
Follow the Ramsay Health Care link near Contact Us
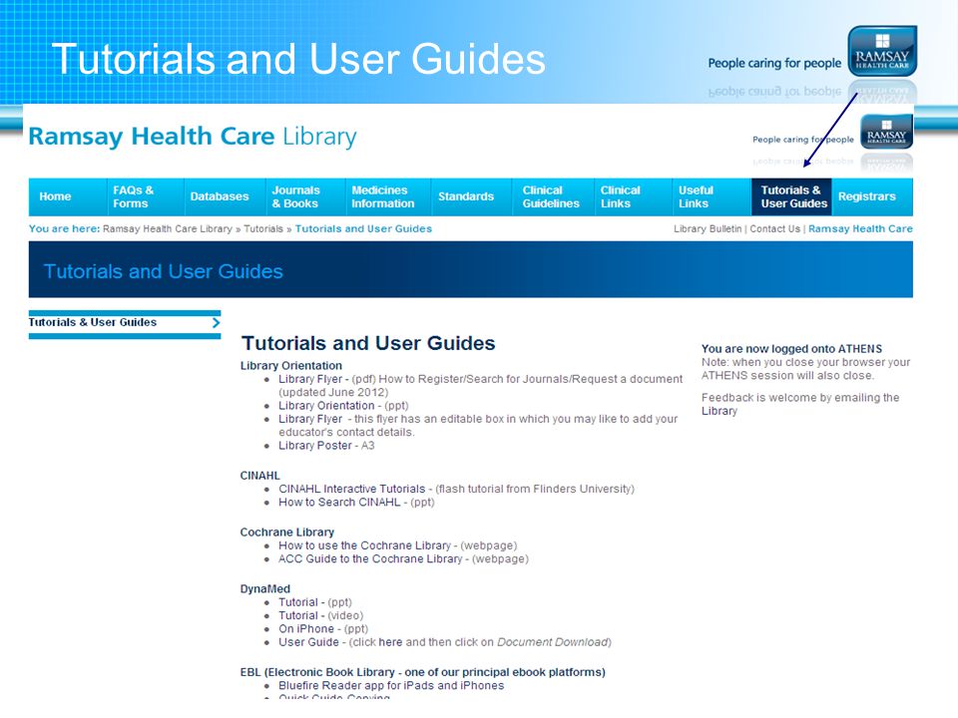pyautogui.click(x=860, y=229)
